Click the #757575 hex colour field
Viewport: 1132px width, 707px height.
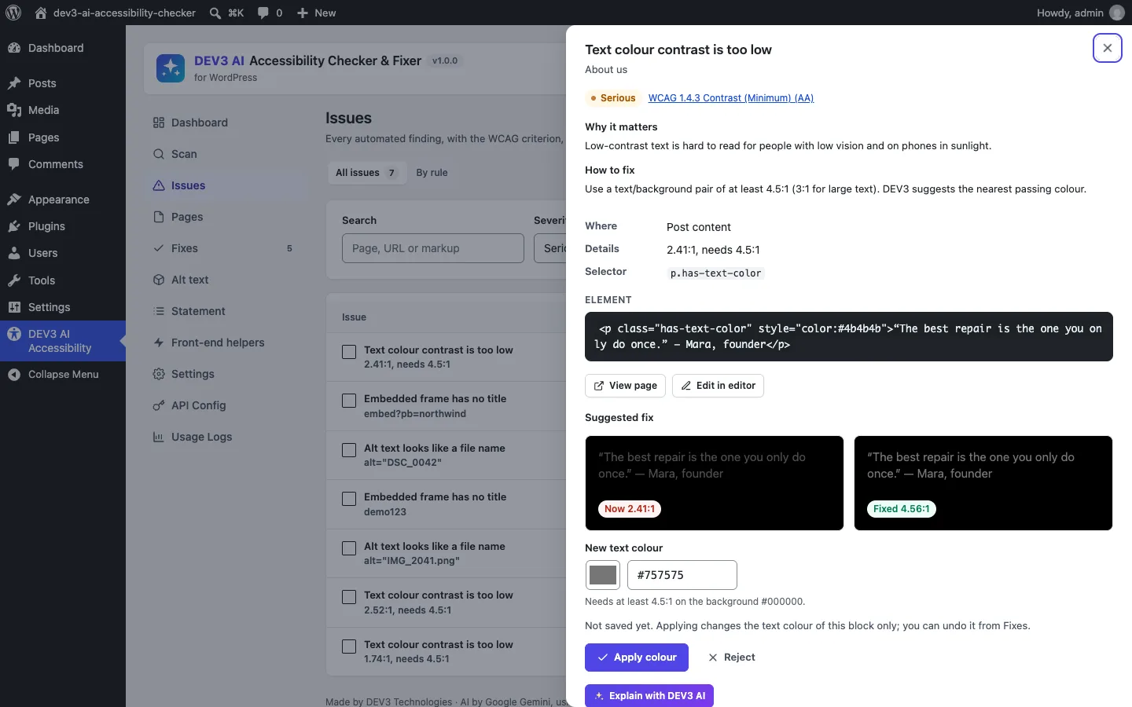682,575
